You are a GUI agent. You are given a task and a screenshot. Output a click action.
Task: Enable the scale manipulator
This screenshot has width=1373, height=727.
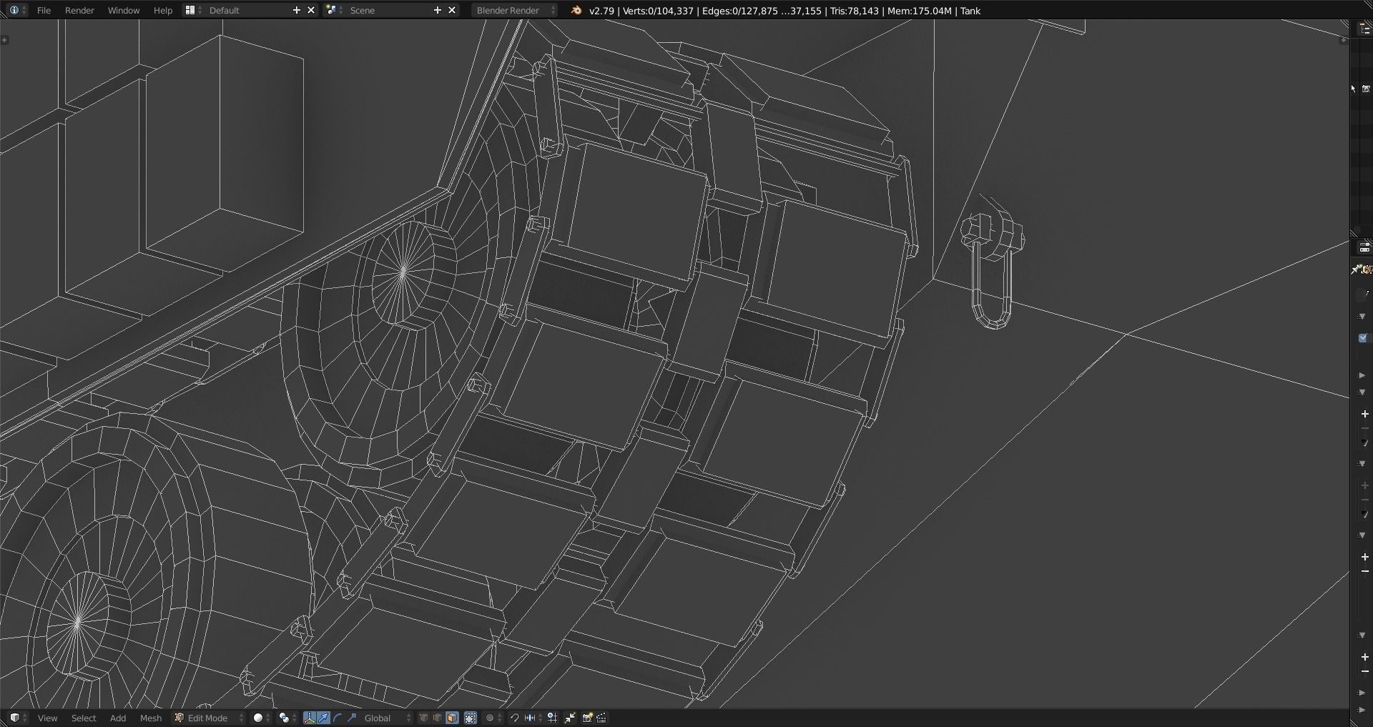352,718
